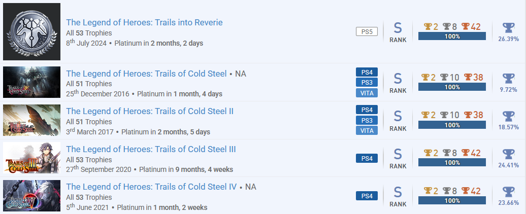Image resolution: width=526 pixels, height=214 pixels.
Task: Click bronze trophy icon in Cold Steel III row
Action: click(465, 153)
